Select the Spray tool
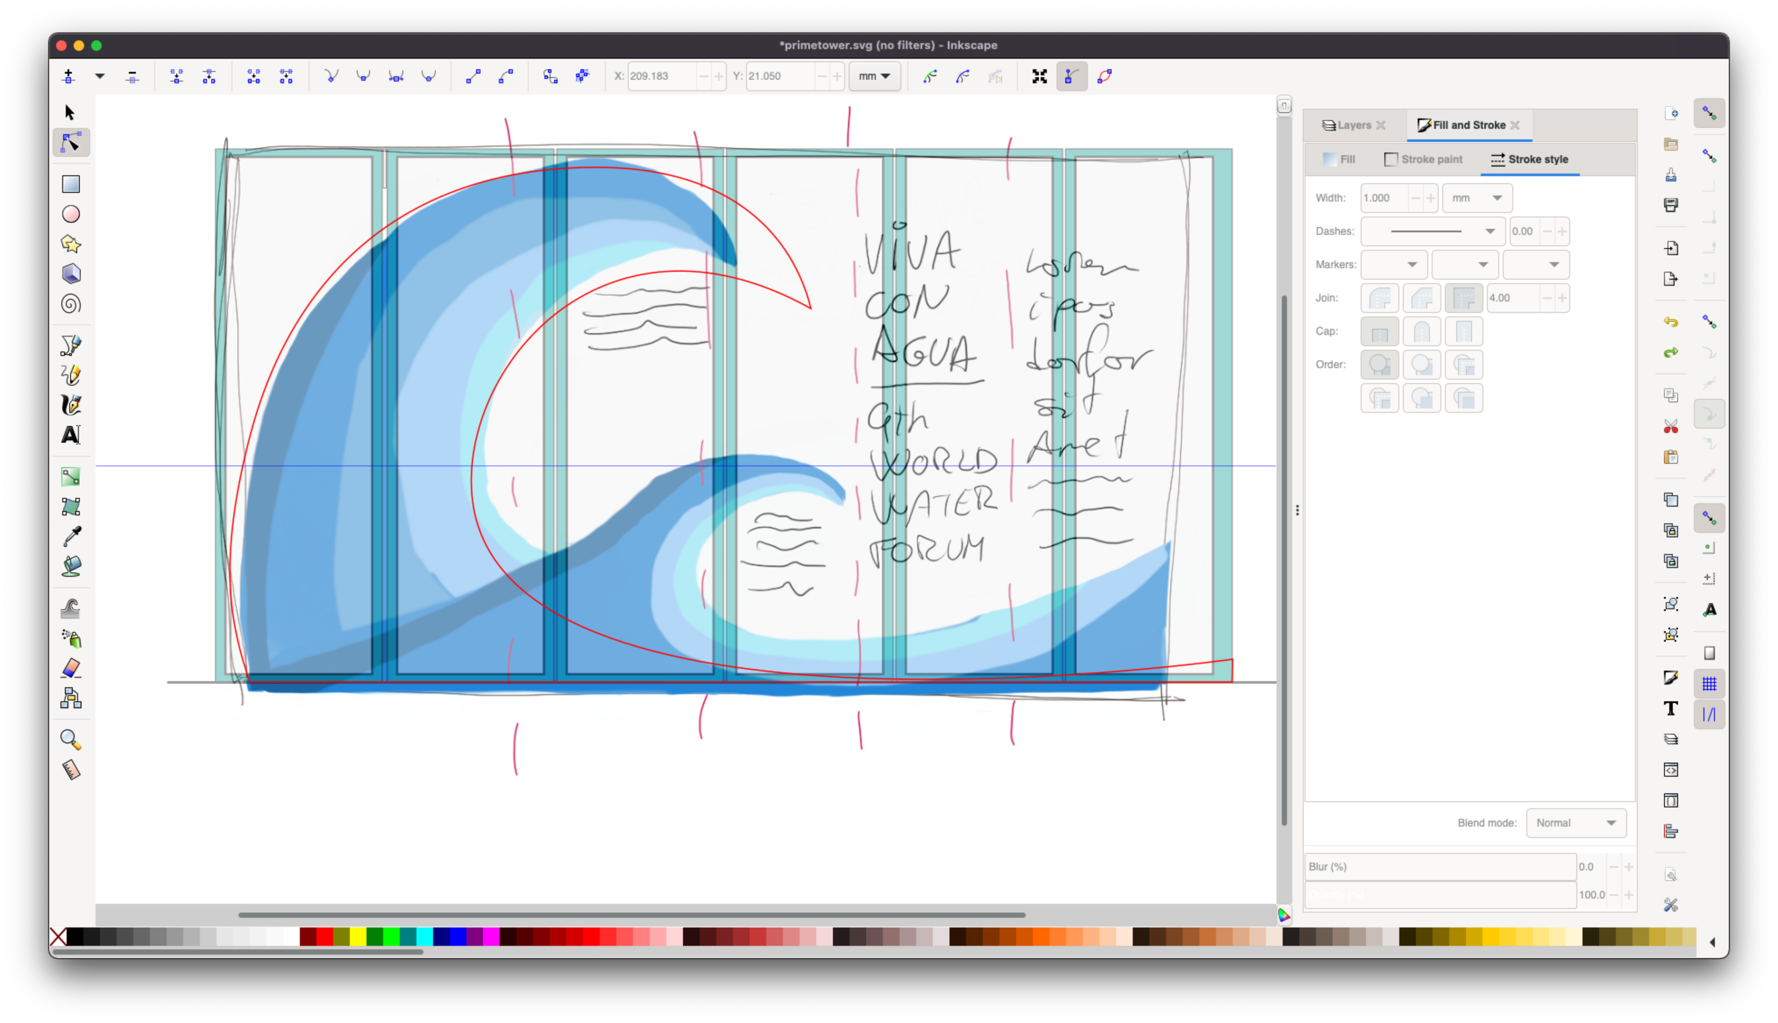 click(x=71, y=638)
